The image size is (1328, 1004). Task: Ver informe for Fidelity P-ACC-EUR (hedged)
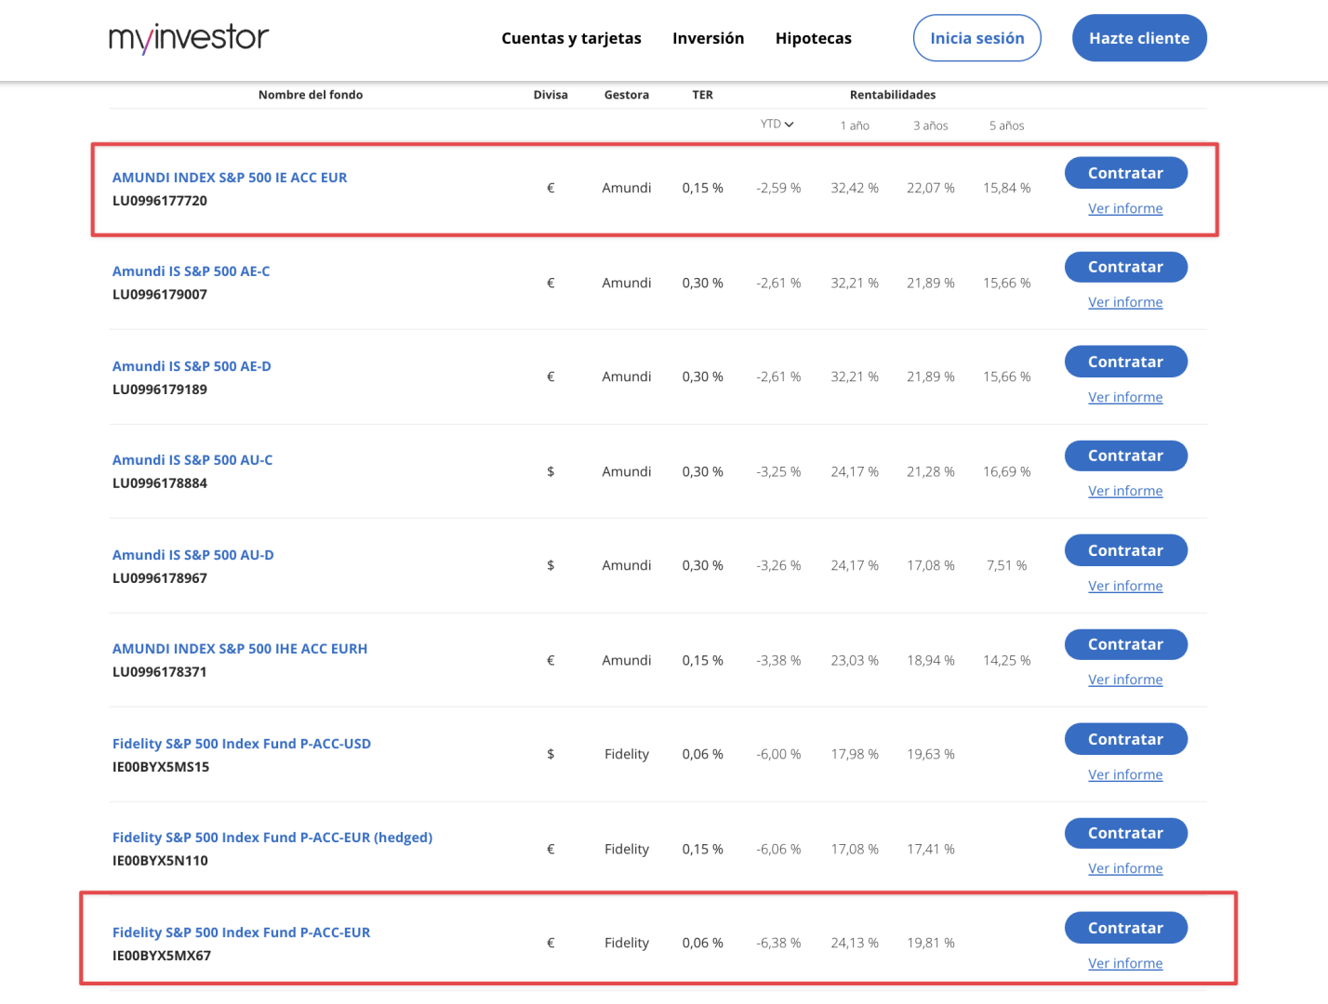point(1125,868)
